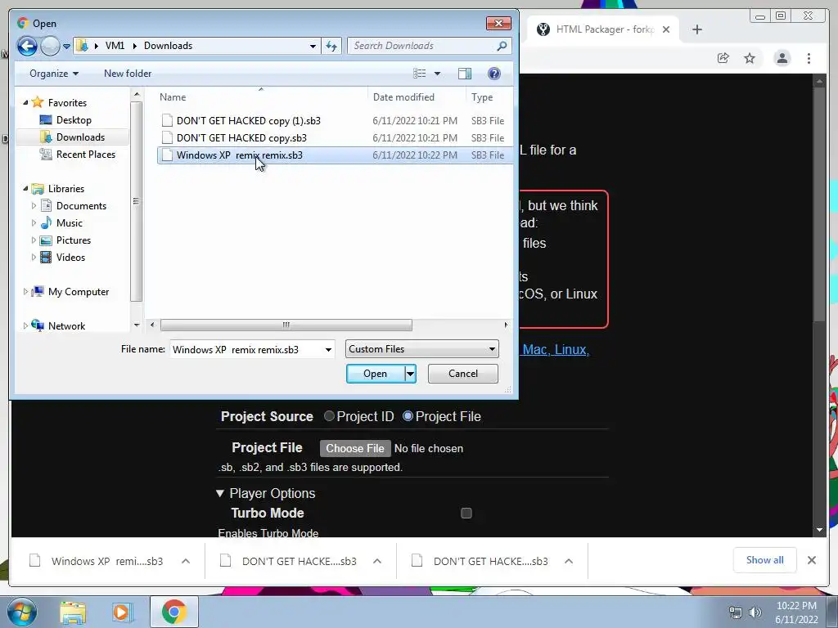Click the magnifier icon in Search Downloads
The height and width of the screenshot is (628, 838).
pos(502,46)
